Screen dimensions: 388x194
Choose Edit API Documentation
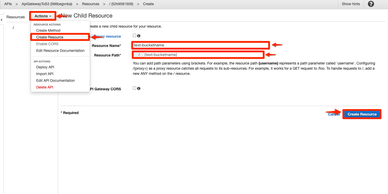pos(56,80)
